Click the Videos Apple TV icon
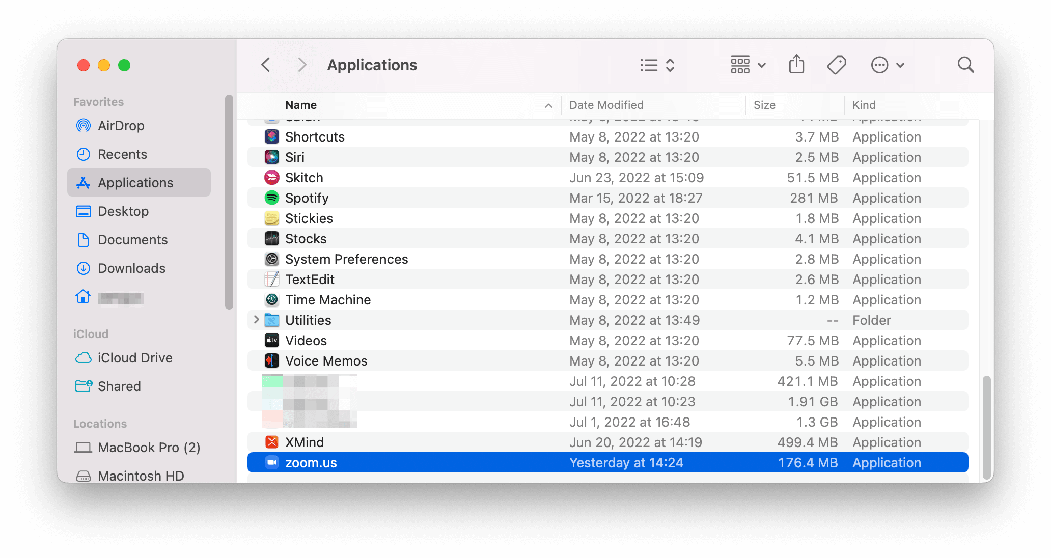 272,340
